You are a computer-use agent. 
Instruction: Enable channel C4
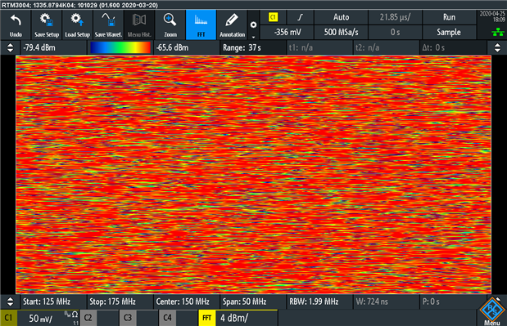click(x=167, y=318)
